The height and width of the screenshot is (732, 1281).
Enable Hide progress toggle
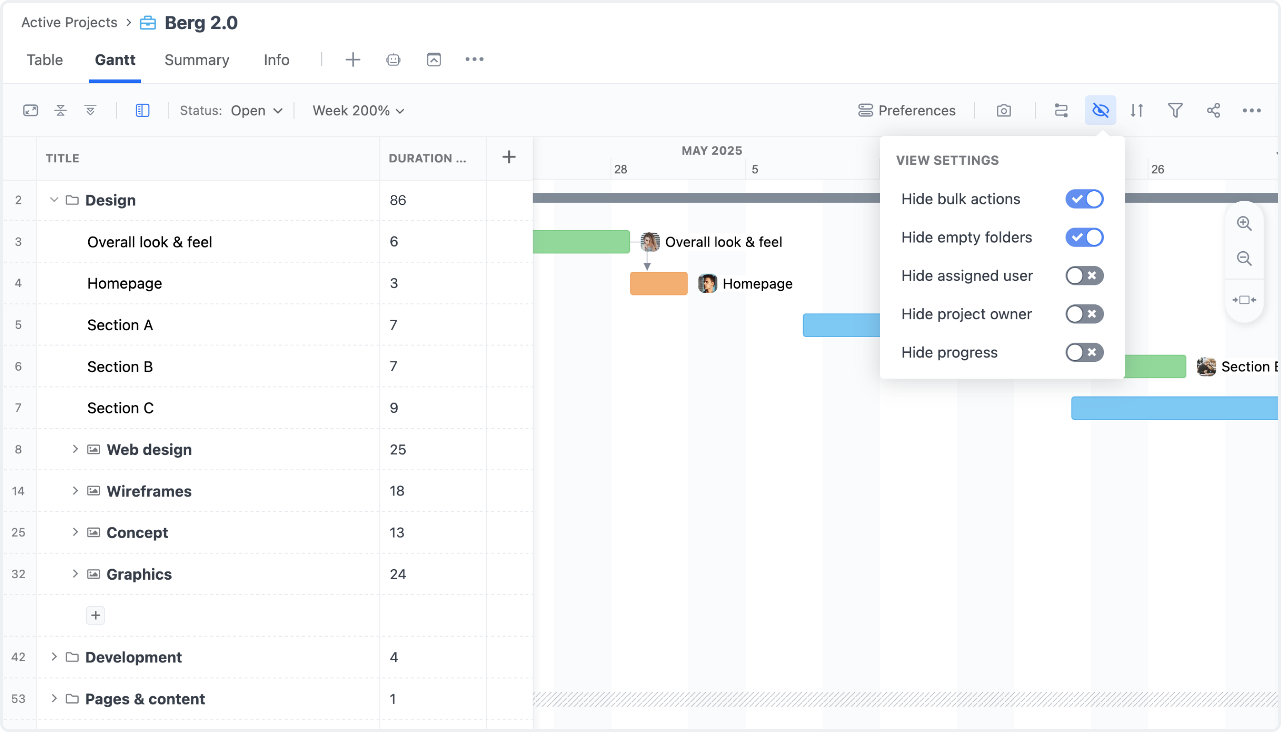[1084, 352]
